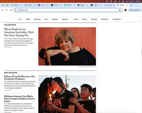Close the Google tab

[x=34, y=5]
